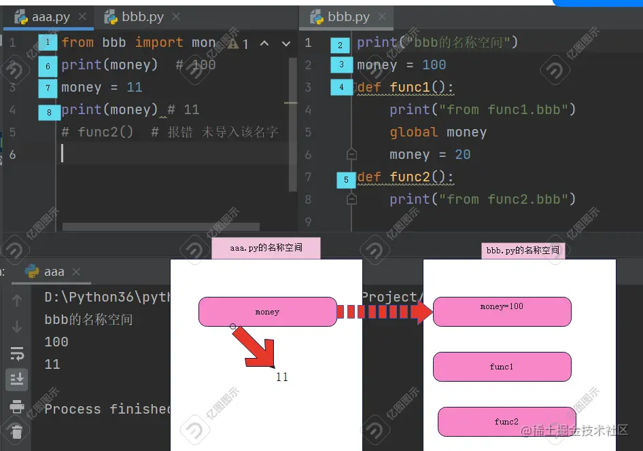Click the 'money = 20' line in bbb.py

click(430, 154)
